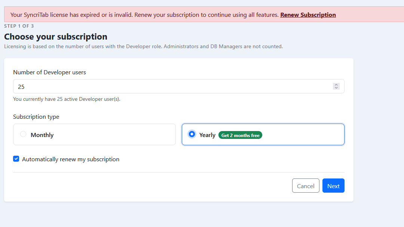Select the Yearly subscription radio button

click(x=192, y=134)
